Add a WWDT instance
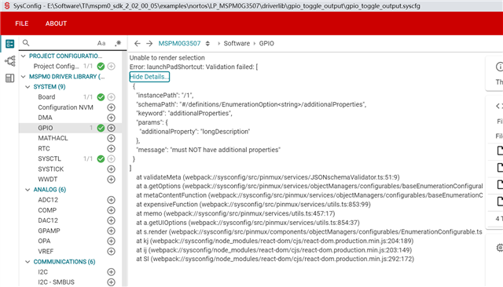Viewport: 503px width, 287px height. (x=111, y=179)
